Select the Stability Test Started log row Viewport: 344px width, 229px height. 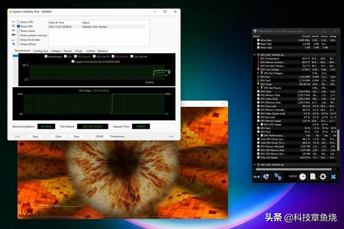pos(97,27)
